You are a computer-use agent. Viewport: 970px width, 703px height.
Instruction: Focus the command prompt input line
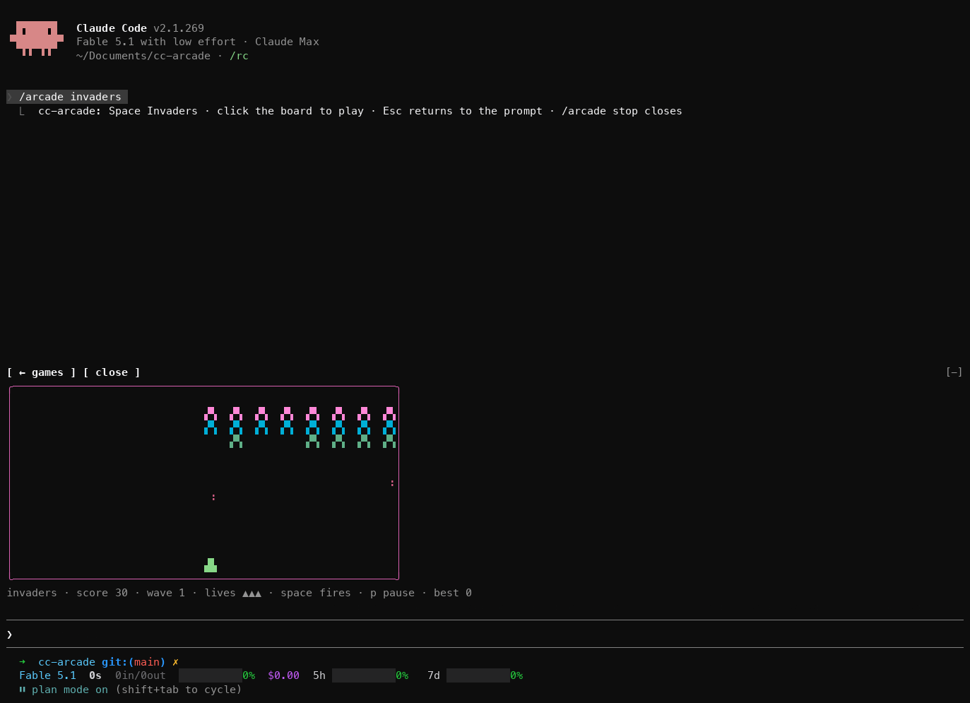point(485,634)
